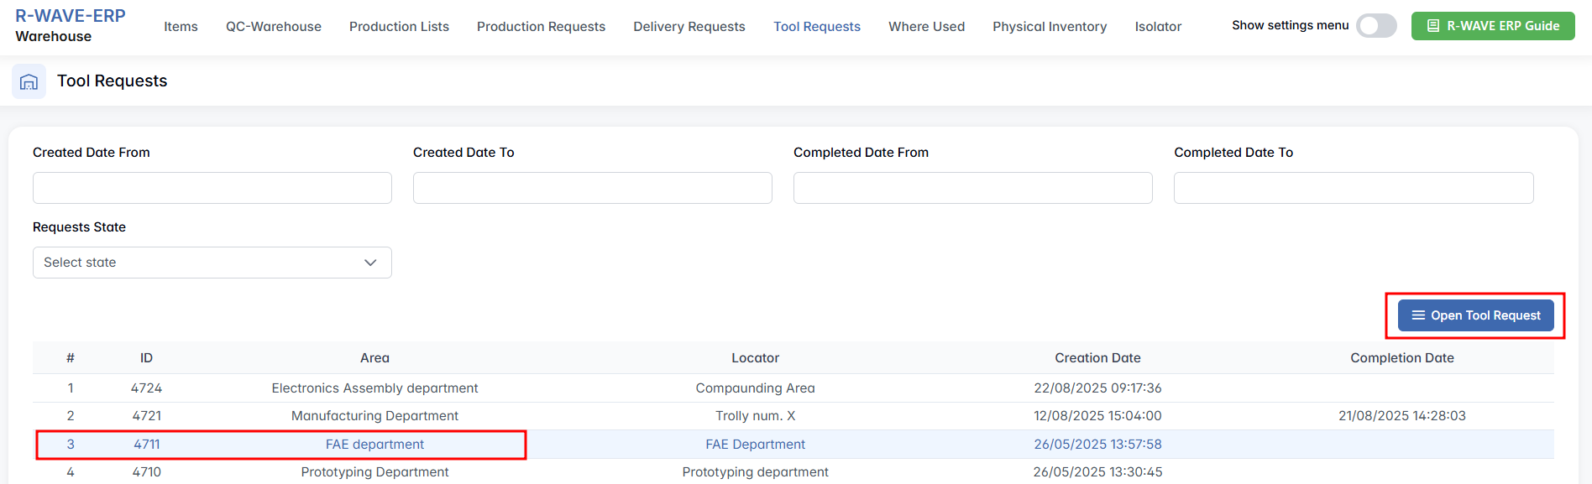Expand the Requests State dropdown
1592x484 pixels.
point(212,263)
